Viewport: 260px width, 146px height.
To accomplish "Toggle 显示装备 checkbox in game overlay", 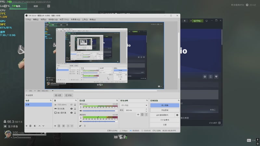I will coord(5,126).
